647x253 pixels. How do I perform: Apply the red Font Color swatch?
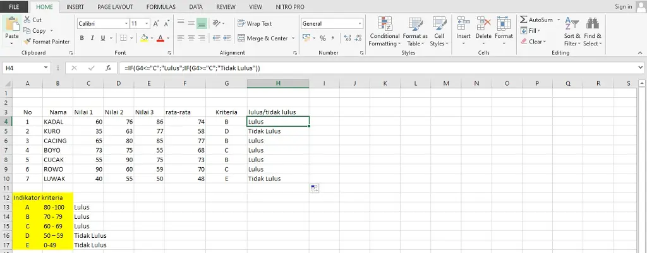pos(160,38)
